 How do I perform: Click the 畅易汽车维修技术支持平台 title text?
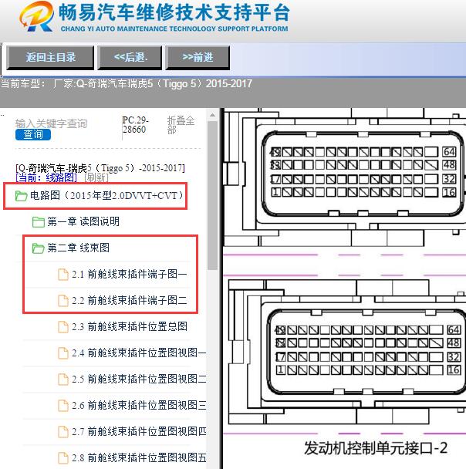pos(174,13)
